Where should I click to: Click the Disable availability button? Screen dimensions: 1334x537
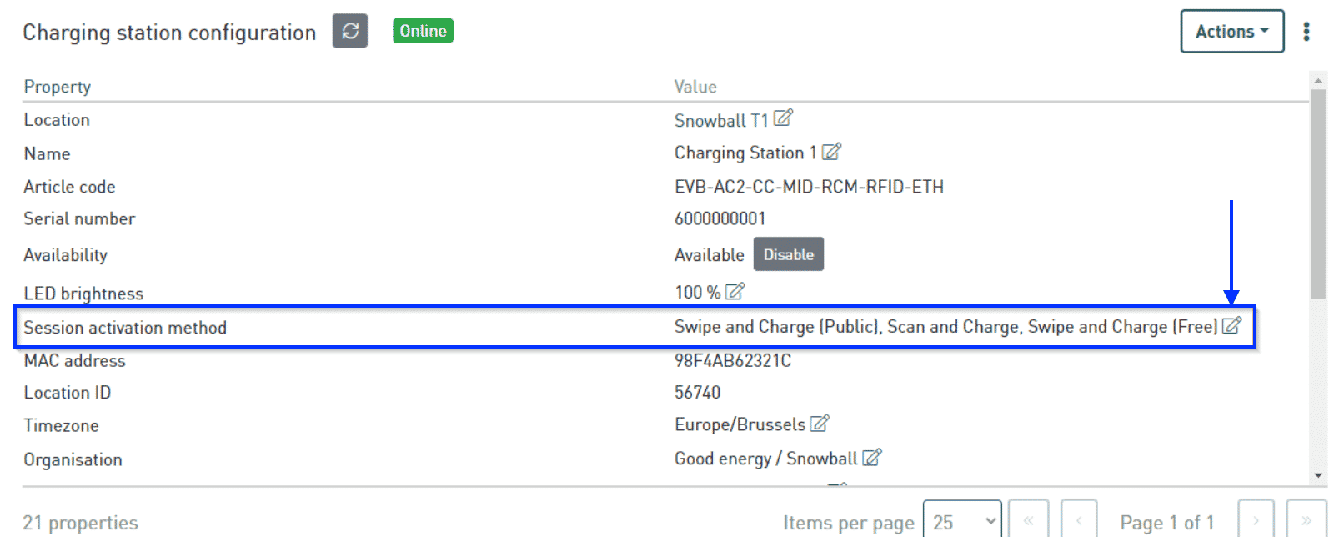(x=788, y=254)
